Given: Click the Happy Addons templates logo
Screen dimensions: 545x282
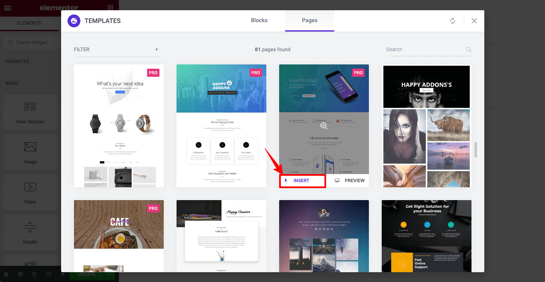Looking at the screenshot, I should pyautogui.click(x=74, y=20).
